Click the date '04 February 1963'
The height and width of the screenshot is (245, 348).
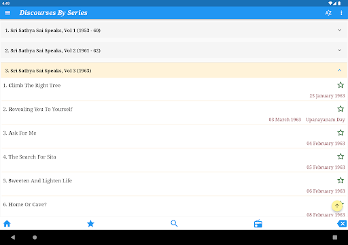coord(326,144)
